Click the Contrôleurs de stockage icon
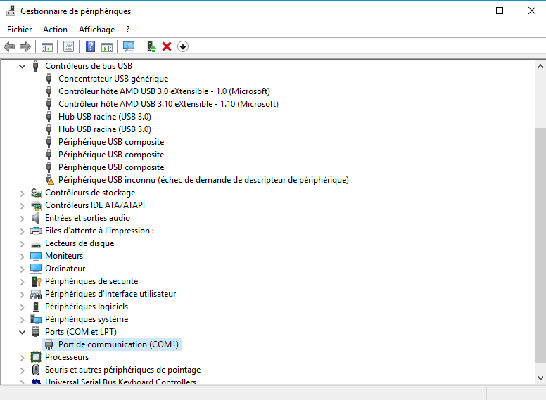 pyautogui.click(x=36, y=193)
